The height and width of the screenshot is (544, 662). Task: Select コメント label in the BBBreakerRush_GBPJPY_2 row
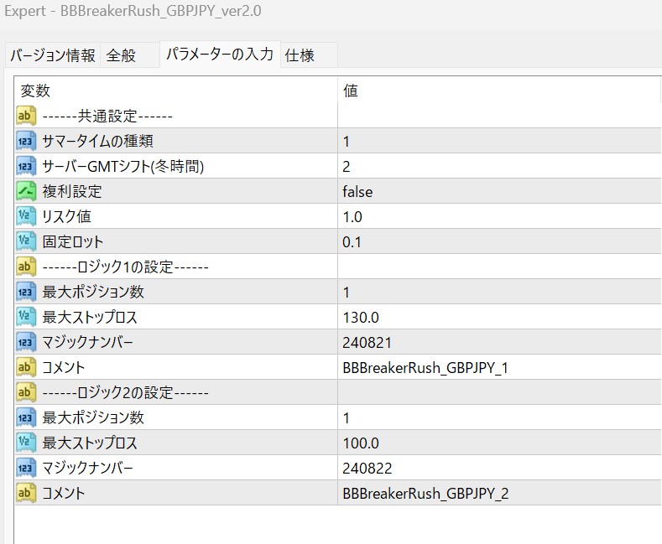click(x=63, y=493)
